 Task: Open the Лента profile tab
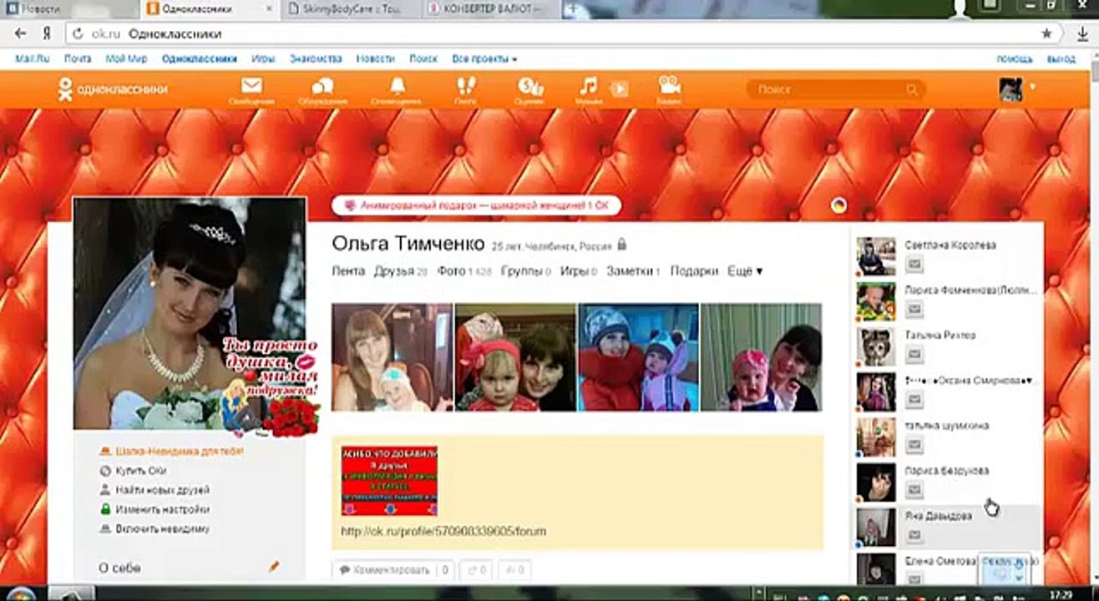click(x=348, y=271)
